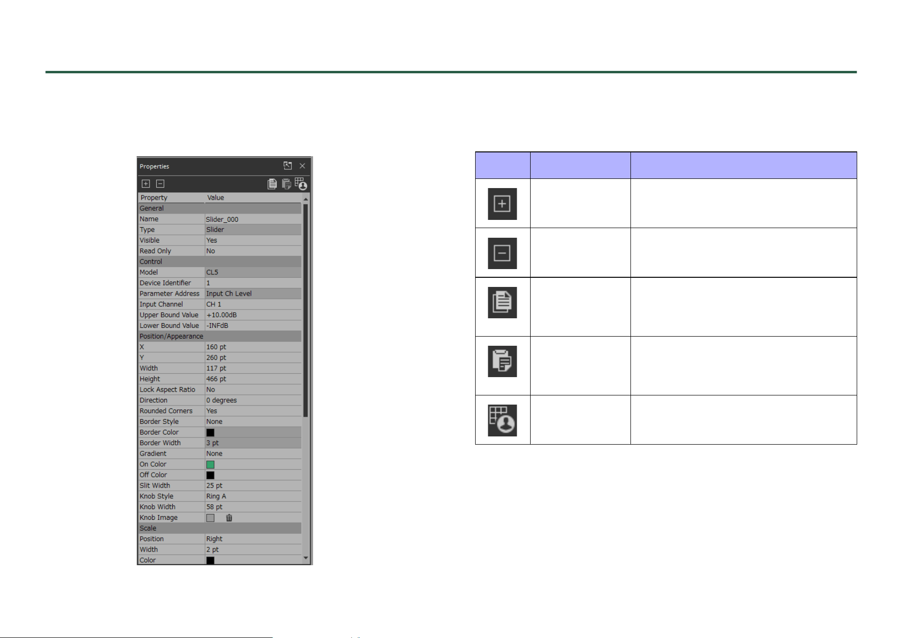
Task: Open the green On Color swatch
Action: [210, 464]
